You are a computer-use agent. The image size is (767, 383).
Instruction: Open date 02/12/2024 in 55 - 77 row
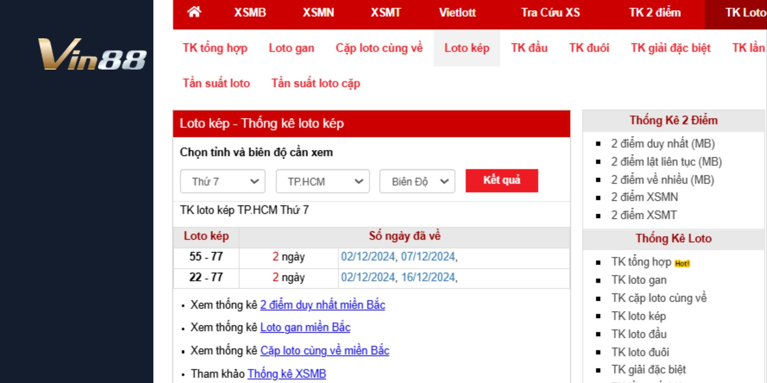point(368,256)
